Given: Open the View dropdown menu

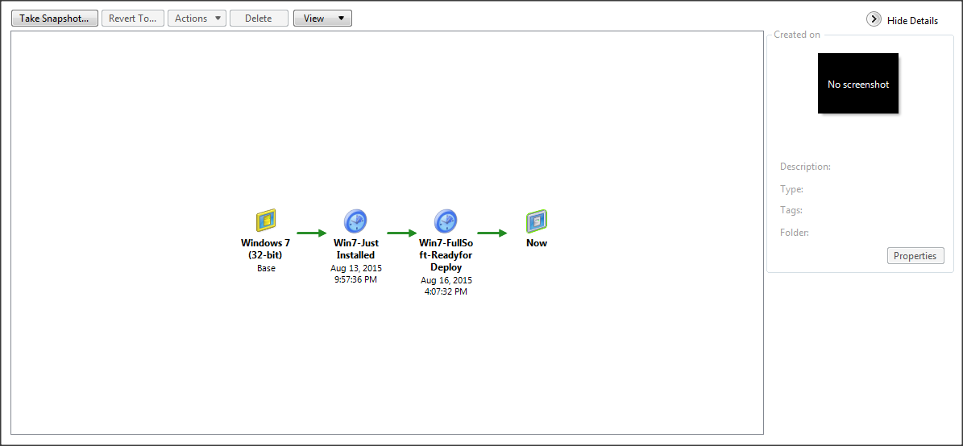Looking at the screenshot, I should 322,19.
